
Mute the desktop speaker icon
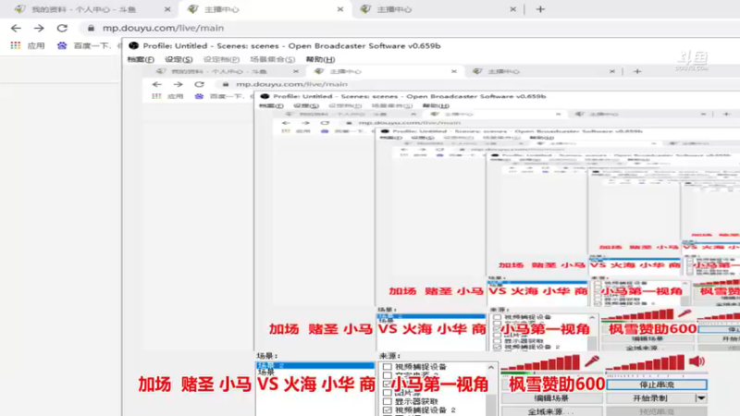pos(697,361)
